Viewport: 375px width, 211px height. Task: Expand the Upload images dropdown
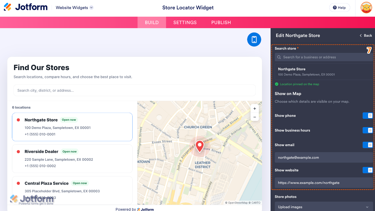(x=324, y=207)
